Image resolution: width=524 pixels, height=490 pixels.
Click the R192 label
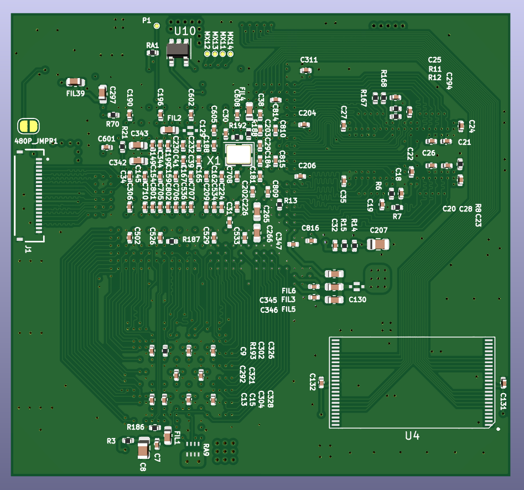point(237,126)
